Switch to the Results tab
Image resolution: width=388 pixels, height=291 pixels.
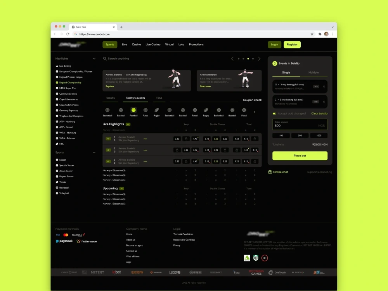coord(110,98)
